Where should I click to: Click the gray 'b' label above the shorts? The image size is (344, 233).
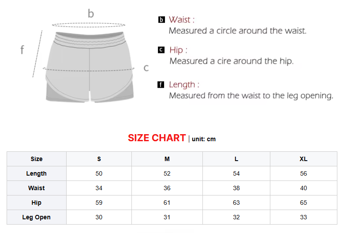tap(91, 14)
